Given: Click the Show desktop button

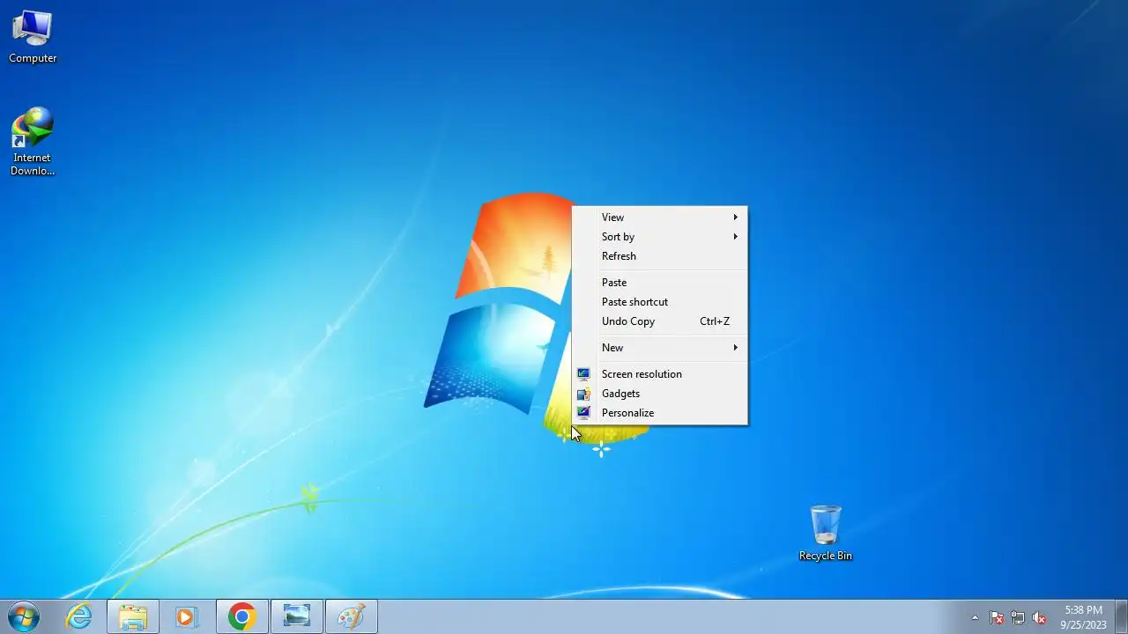Looking at the screenshot, I should pos(1121,617).
